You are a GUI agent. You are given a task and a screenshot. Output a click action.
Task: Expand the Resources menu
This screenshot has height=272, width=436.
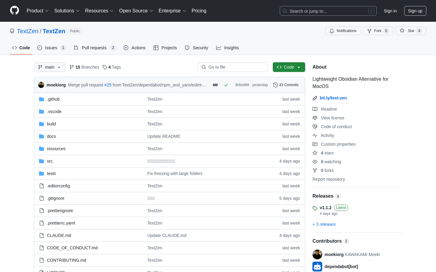click(x=99, y=11)
